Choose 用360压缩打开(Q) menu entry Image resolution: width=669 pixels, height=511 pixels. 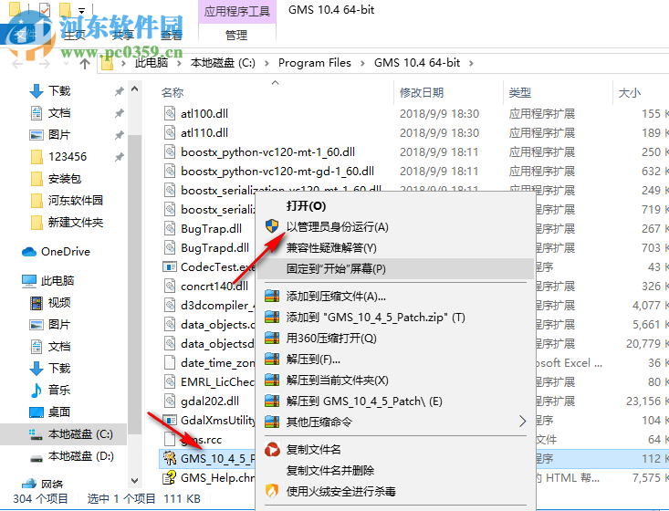[x=331, y=339]
